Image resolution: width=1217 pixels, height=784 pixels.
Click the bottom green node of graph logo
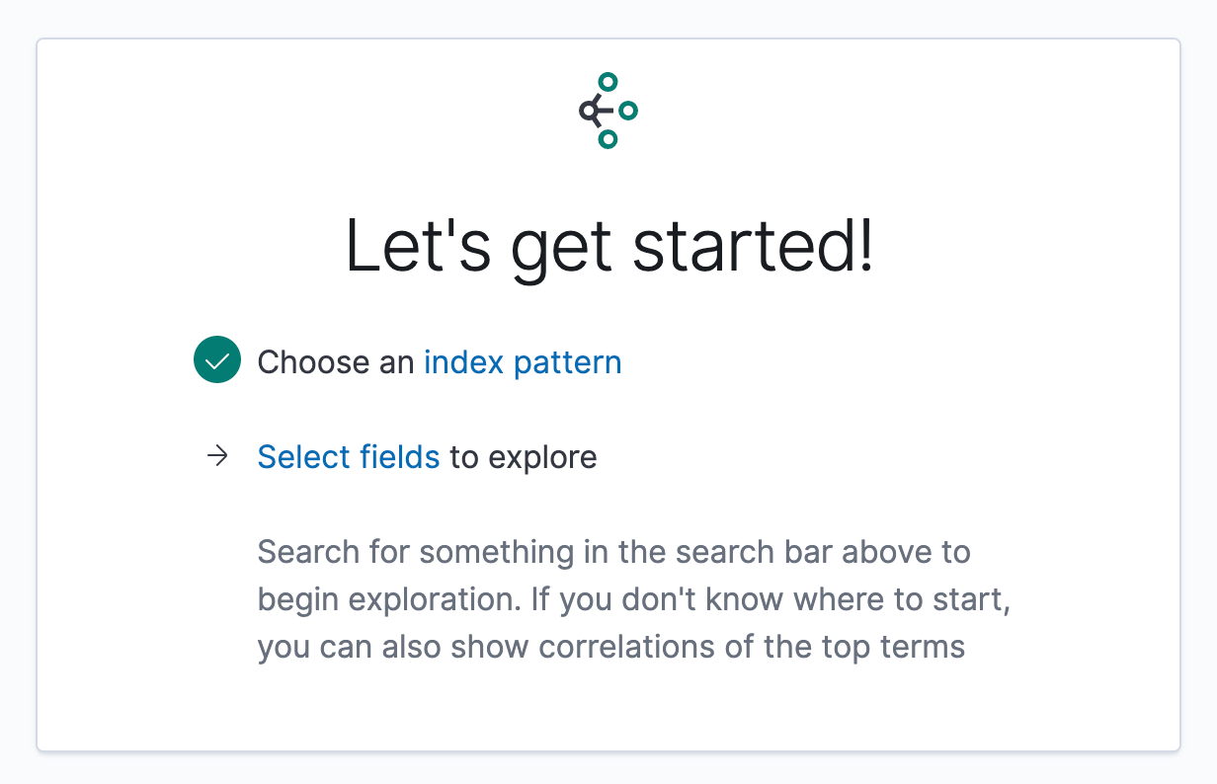pyautogui.click(x=608, y=139)
